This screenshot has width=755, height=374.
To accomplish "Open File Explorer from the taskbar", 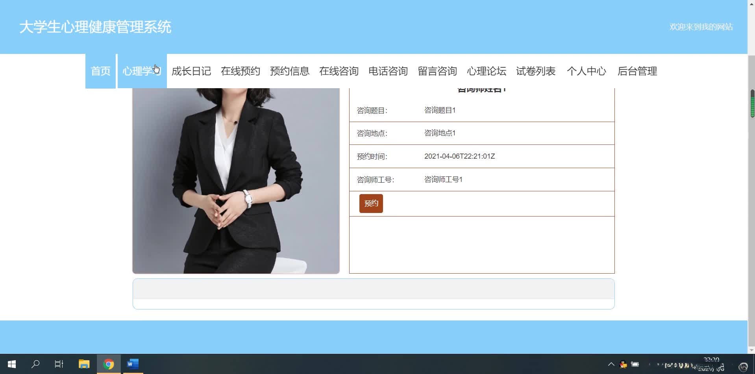I will pos(83,364).
